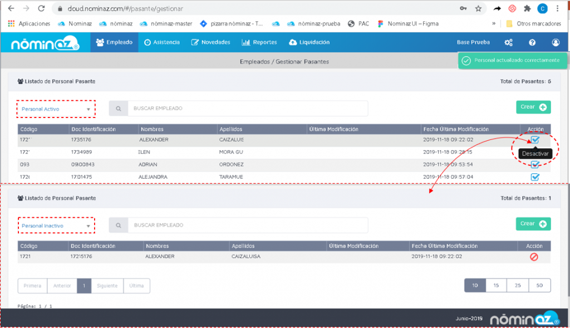Click the Última pagination button
The height and width of the screenshot is (328, 570).
coord(137,286)
